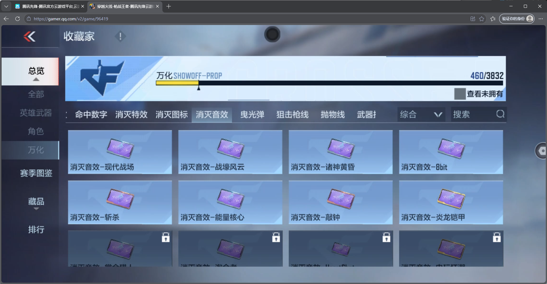Open browser split screen icon
Image resolution: width=547 pixels, height=284 pixels.
pos(473,19)
